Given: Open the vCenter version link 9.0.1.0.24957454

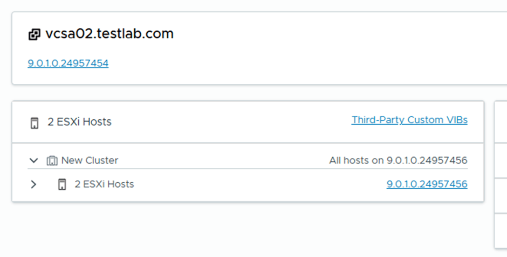Looking at the screenshot, I should pos(68,63).
